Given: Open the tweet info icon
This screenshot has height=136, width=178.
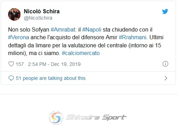Looking at the screenshot, I should click(x=165, y=64).
